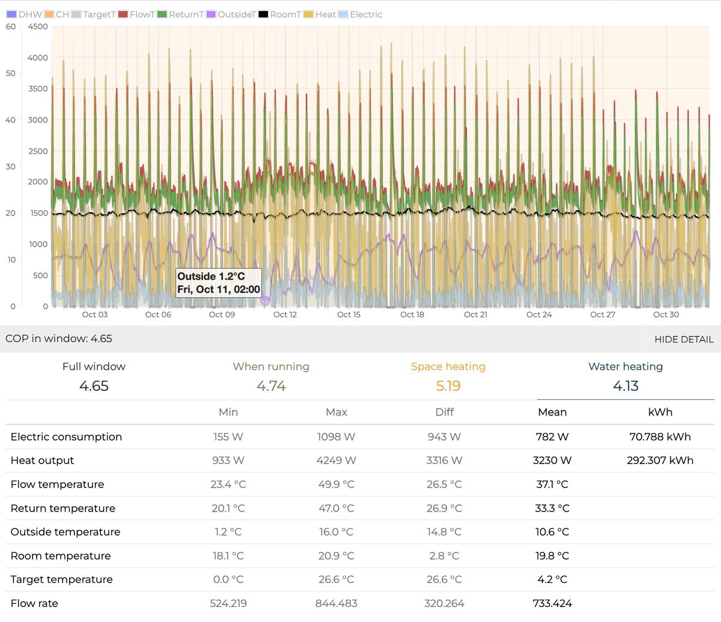Collapse stats with HIDE DETAIL button
Image resolution: width=721 pixels, height=622 pixels.
pos(684,339)
